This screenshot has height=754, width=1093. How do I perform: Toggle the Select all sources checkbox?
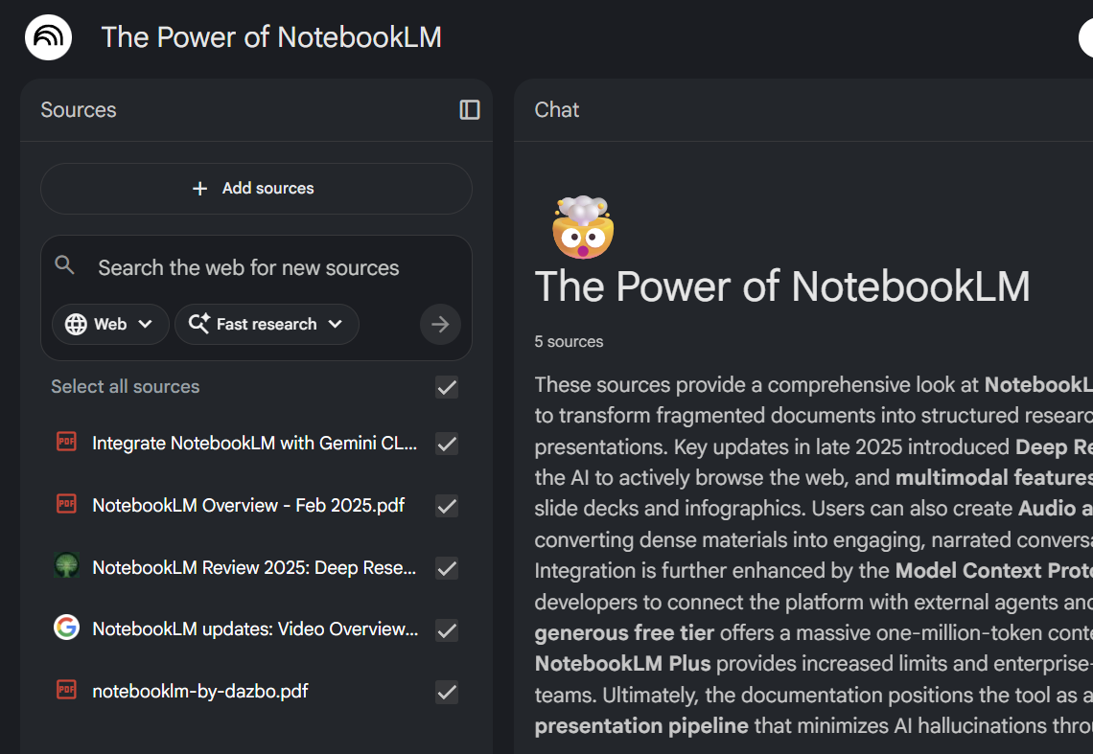[447, 387]
